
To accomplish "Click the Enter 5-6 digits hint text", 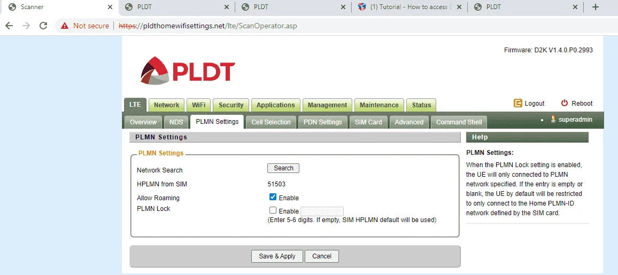I will (x=352, y=220).
